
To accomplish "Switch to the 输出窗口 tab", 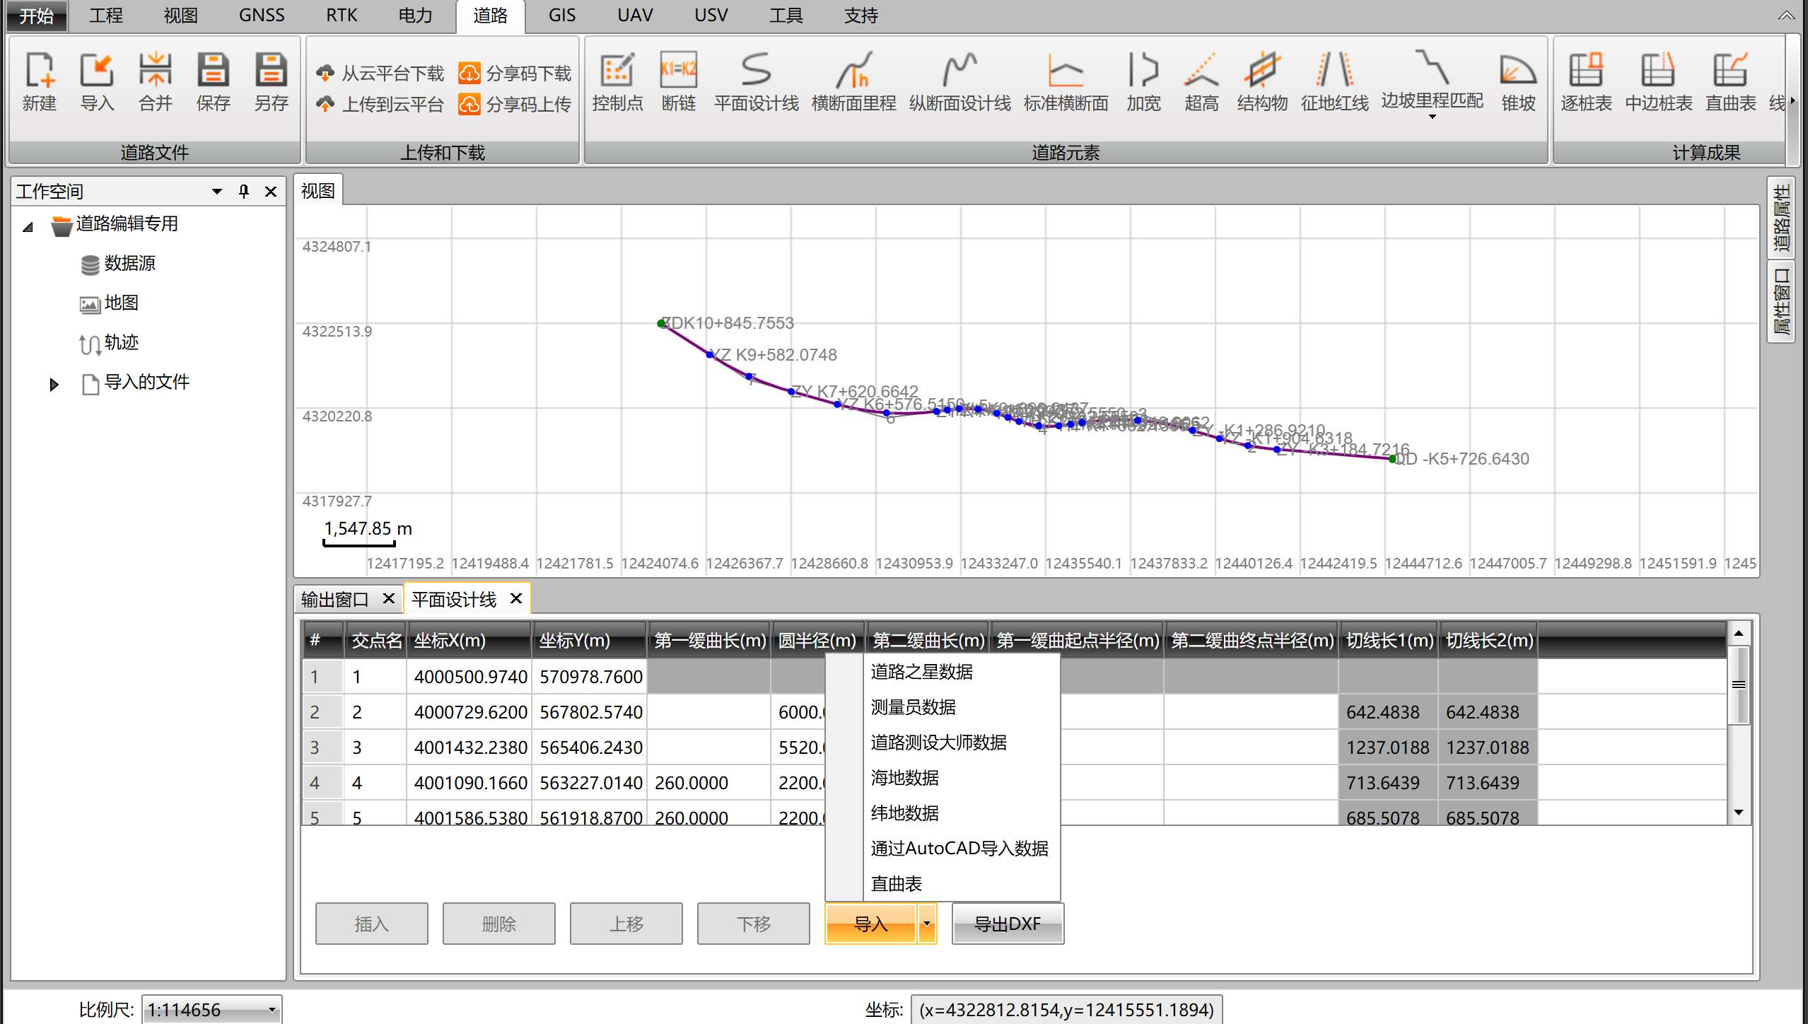I will pos(334,599).
